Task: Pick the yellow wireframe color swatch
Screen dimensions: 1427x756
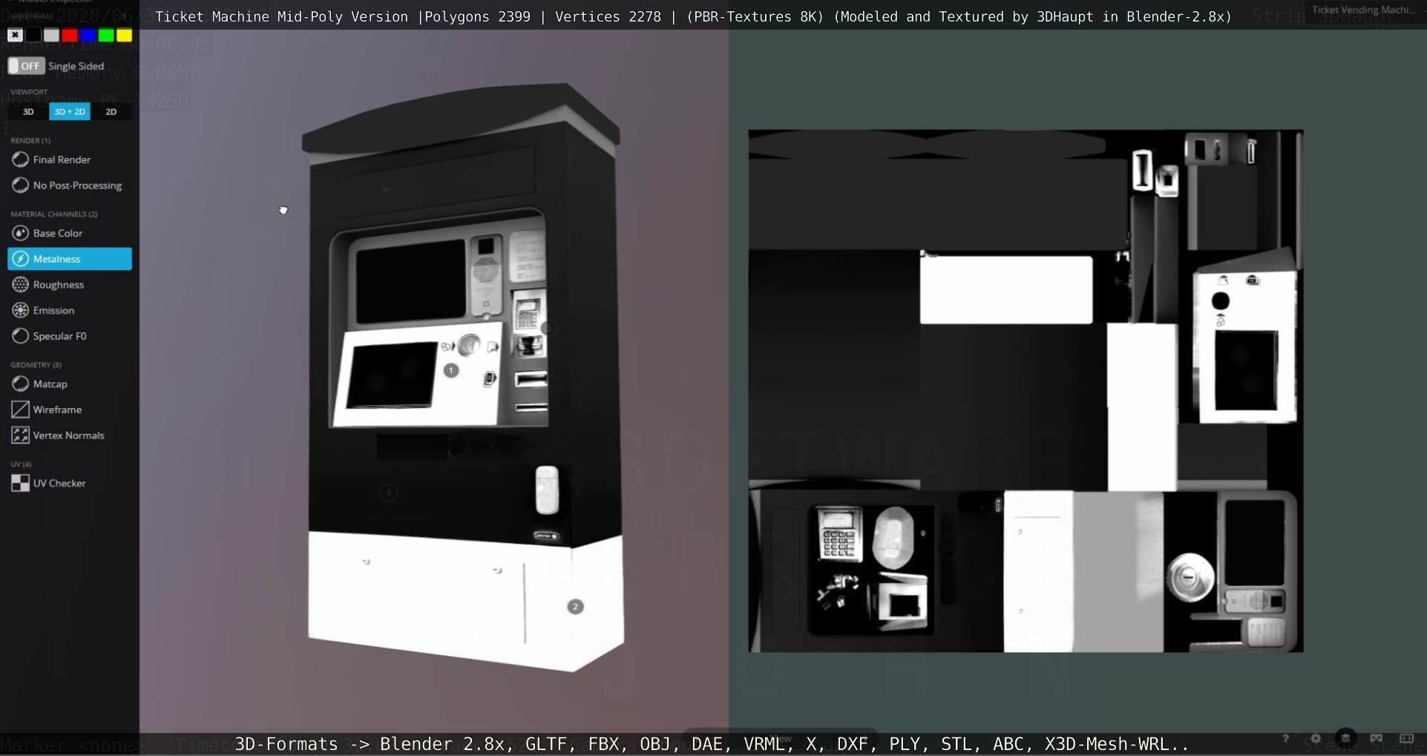Action: [125, 35]
